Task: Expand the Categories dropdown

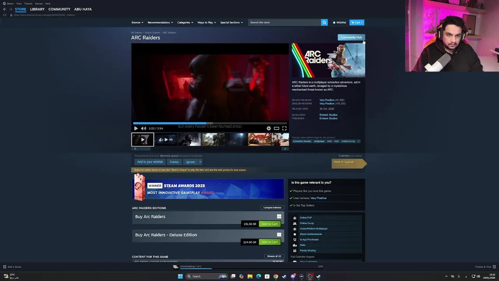Action: coord(185,22)
